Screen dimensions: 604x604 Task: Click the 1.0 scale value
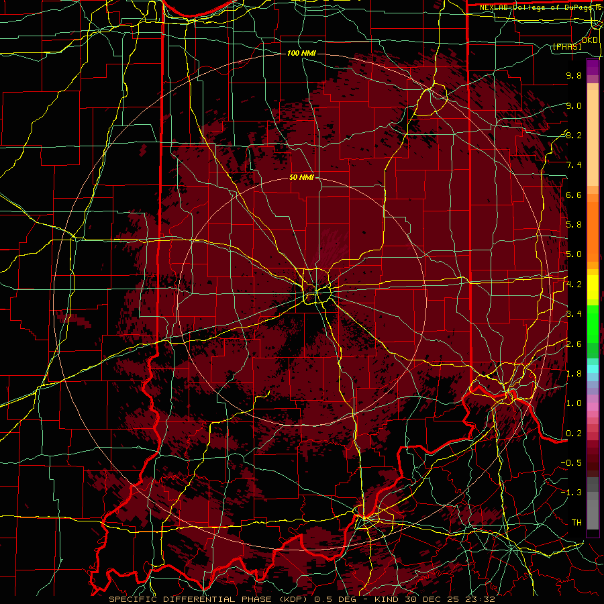pos(574,403)
